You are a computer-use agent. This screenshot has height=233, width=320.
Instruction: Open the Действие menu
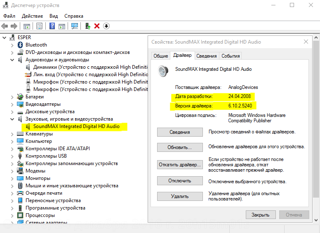coord(32,16)
